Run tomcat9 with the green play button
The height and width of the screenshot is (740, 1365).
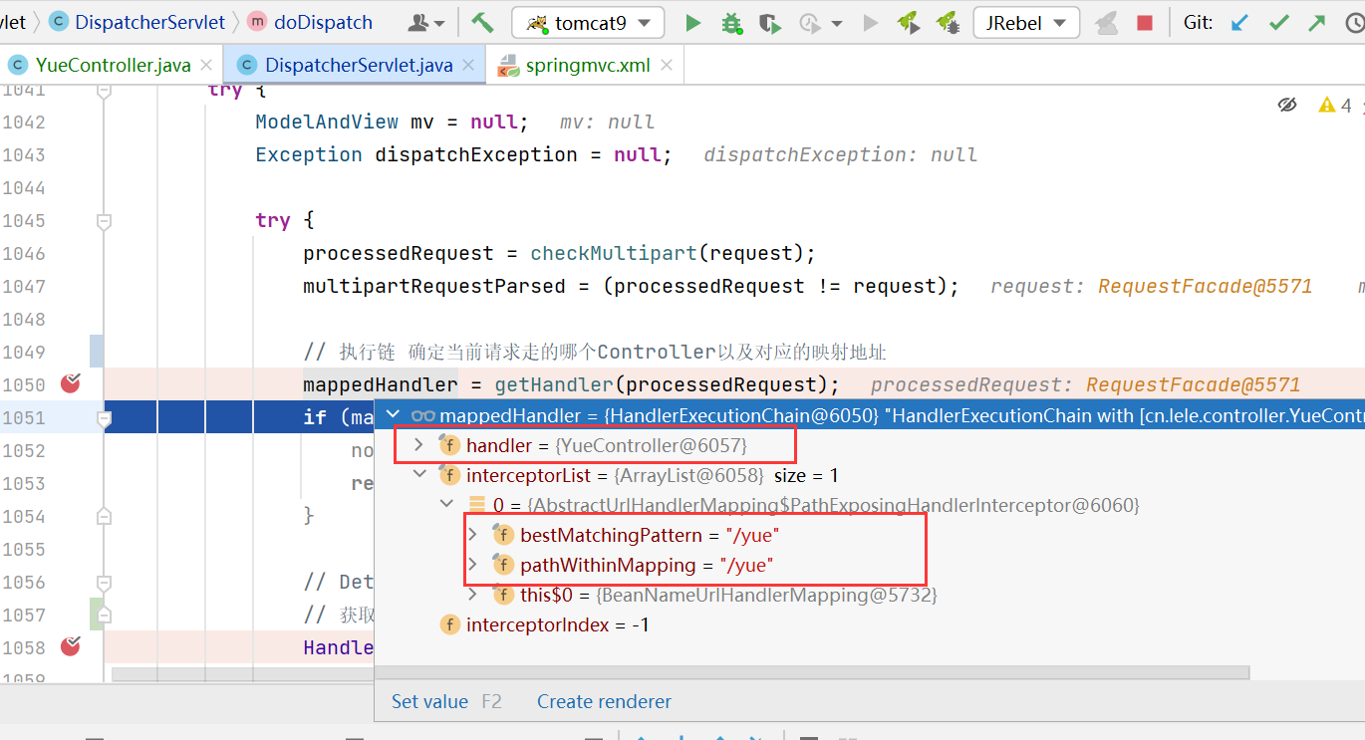[693, 22]
